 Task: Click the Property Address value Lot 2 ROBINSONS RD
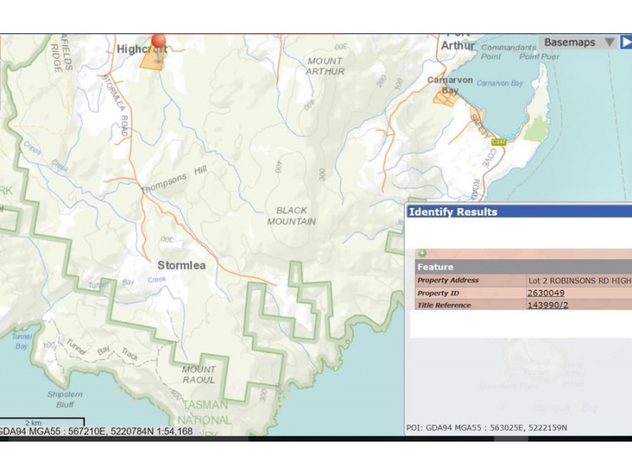pos(580,280)
